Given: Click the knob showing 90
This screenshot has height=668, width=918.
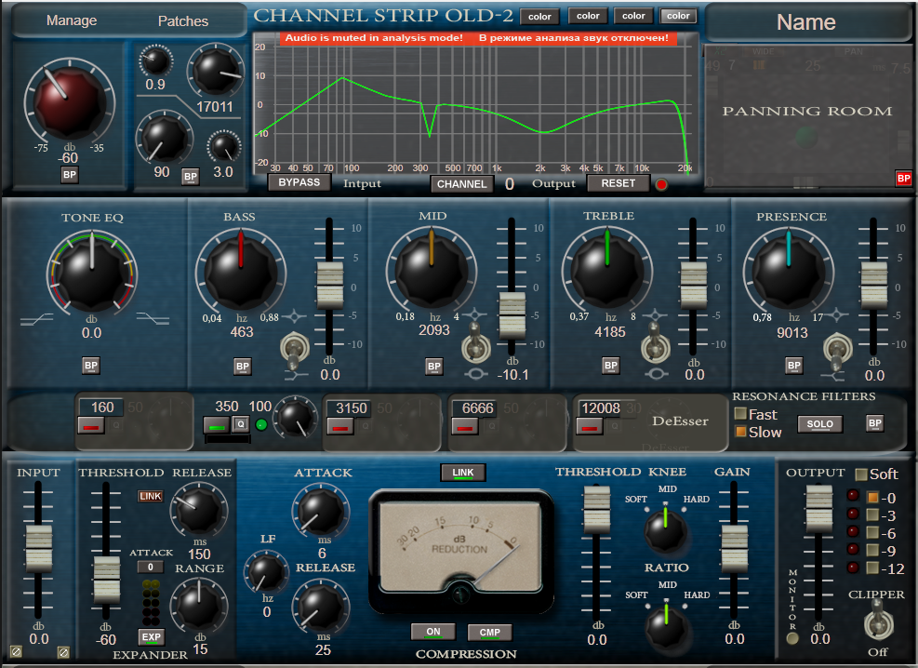Looking at the screenshot, I should coord(165,139).
